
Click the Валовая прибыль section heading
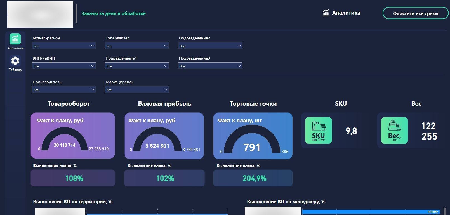click(165, 104)
